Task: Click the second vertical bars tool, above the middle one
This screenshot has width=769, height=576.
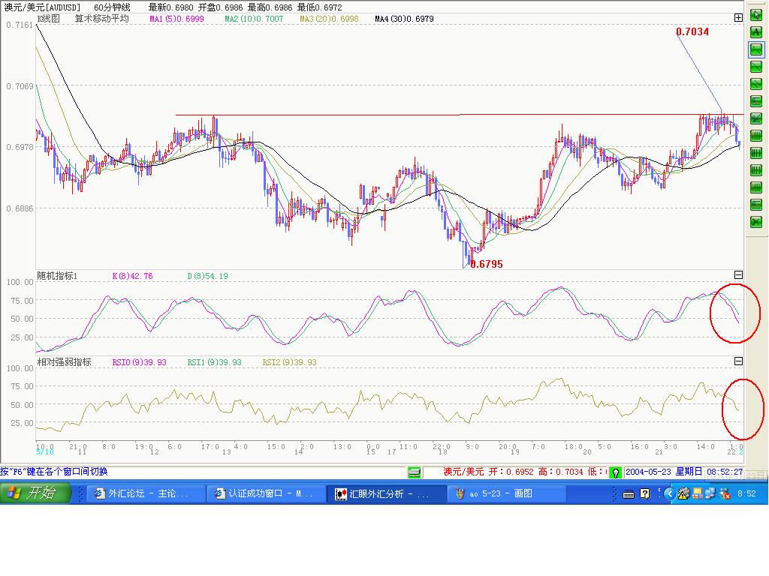Action: pos(756,153)
